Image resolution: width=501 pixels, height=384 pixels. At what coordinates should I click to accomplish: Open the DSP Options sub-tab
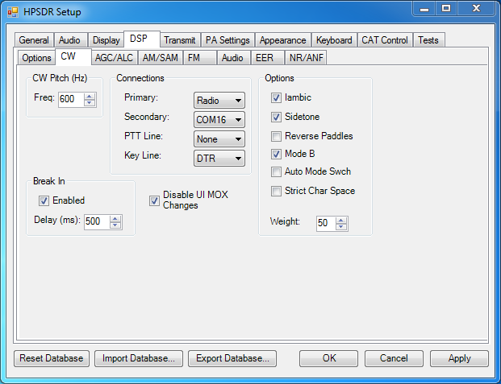36,58
